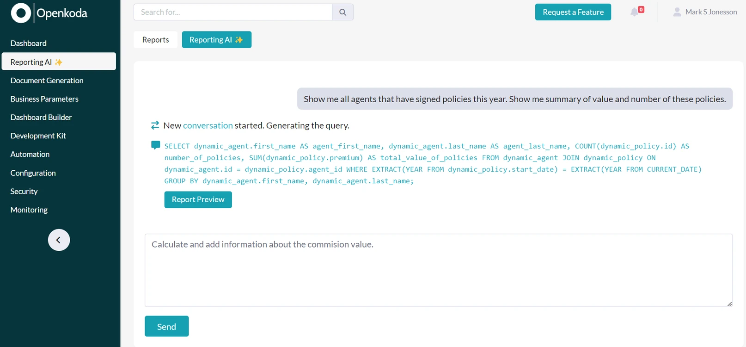746x347 pixels.
Task: Open Document Generation in the sidebar
Action: coord(47,81)
